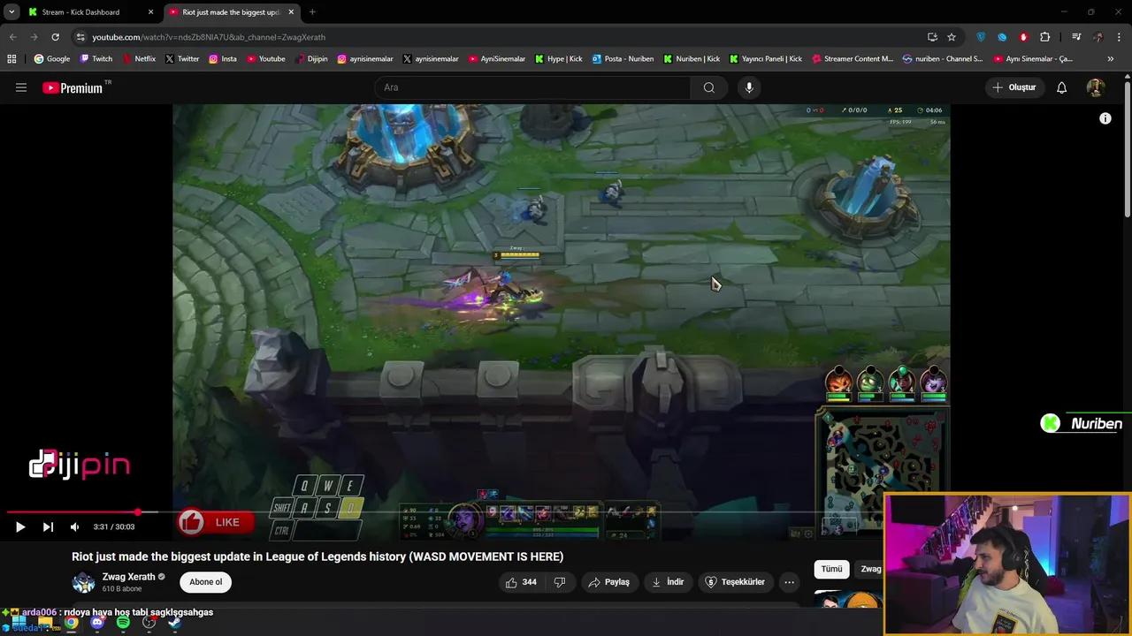Screen dimensions: 1132x636
Task: Open the Twitter bookmark
Action: [182, 59]
